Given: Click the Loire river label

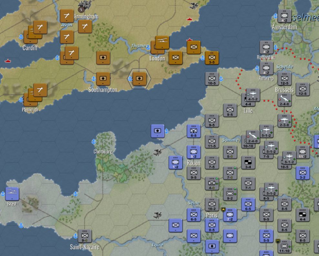Looking at the screenshot, I should (158, 245).
